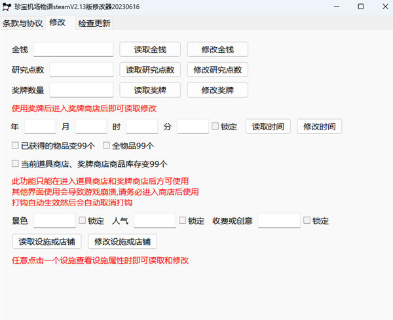This screenshot has height=320, width=393.
Task: Click red text 此功能只能在进入道具商店和奖牌商店后方可使用
Action: pyautogui.click(x=100, y=181)
